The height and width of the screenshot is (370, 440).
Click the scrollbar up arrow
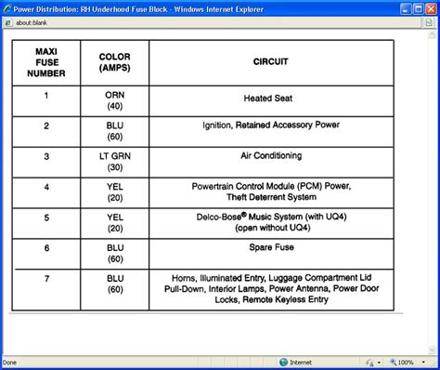tap(432, 34)
